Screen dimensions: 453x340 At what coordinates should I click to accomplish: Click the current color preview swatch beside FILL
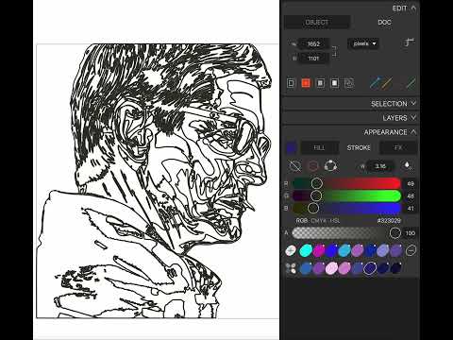coord(292,148)
